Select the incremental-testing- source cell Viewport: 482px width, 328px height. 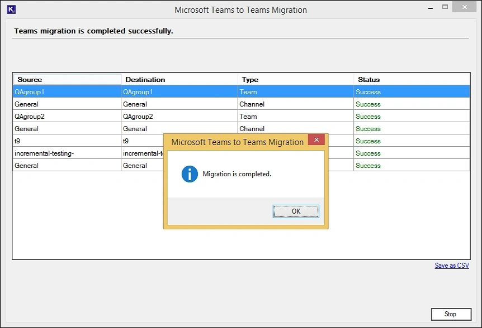click(x=67, y=153)
